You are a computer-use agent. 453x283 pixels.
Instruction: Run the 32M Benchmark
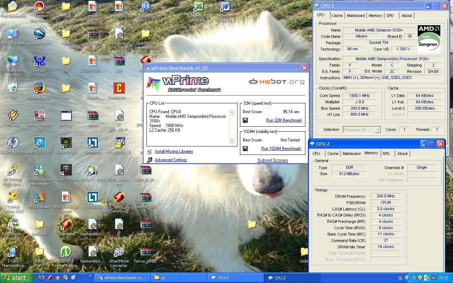click(284, 120)
